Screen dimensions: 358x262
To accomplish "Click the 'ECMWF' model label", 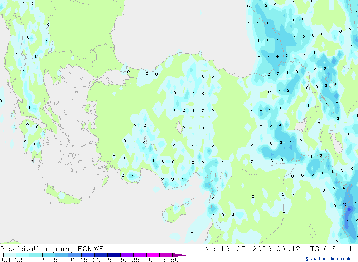I will (91, 248).
